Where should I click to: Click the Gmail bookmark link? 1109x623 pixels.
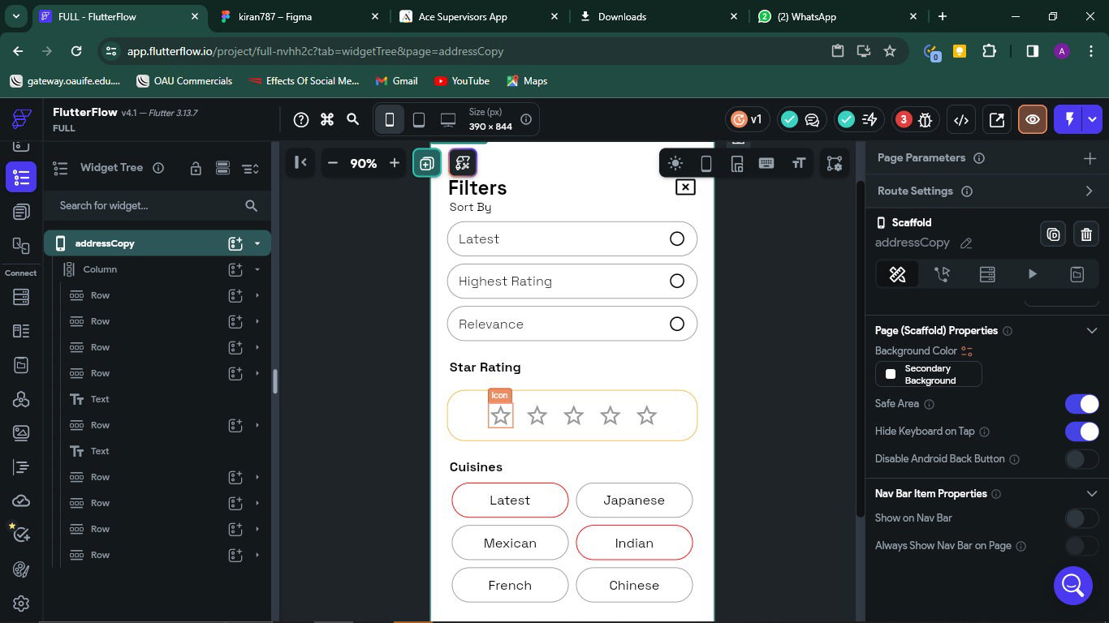(397, 81)
